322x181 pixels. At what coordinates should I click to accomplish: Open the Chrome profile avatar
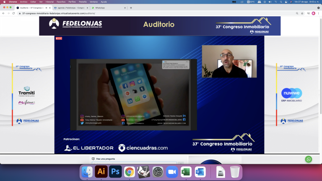pyautogui.click(x=313, y=13)
